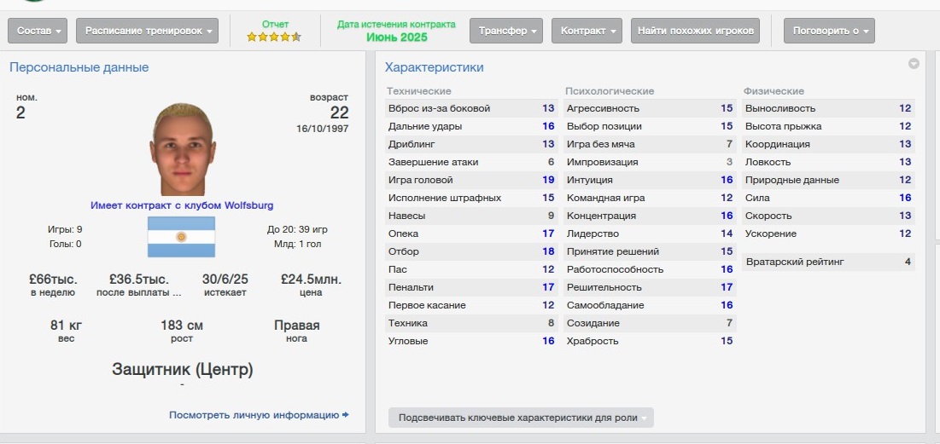This screenshot has height=444, width=940.
Task: Open Посмотреть личную информацию link
Action: pyautogui.click(x=254, y=415)
